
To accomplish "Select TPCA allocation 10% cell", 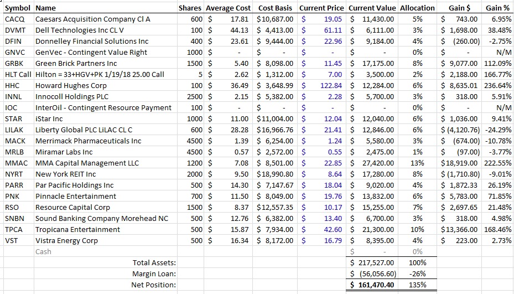I will [x=417, y=230].
